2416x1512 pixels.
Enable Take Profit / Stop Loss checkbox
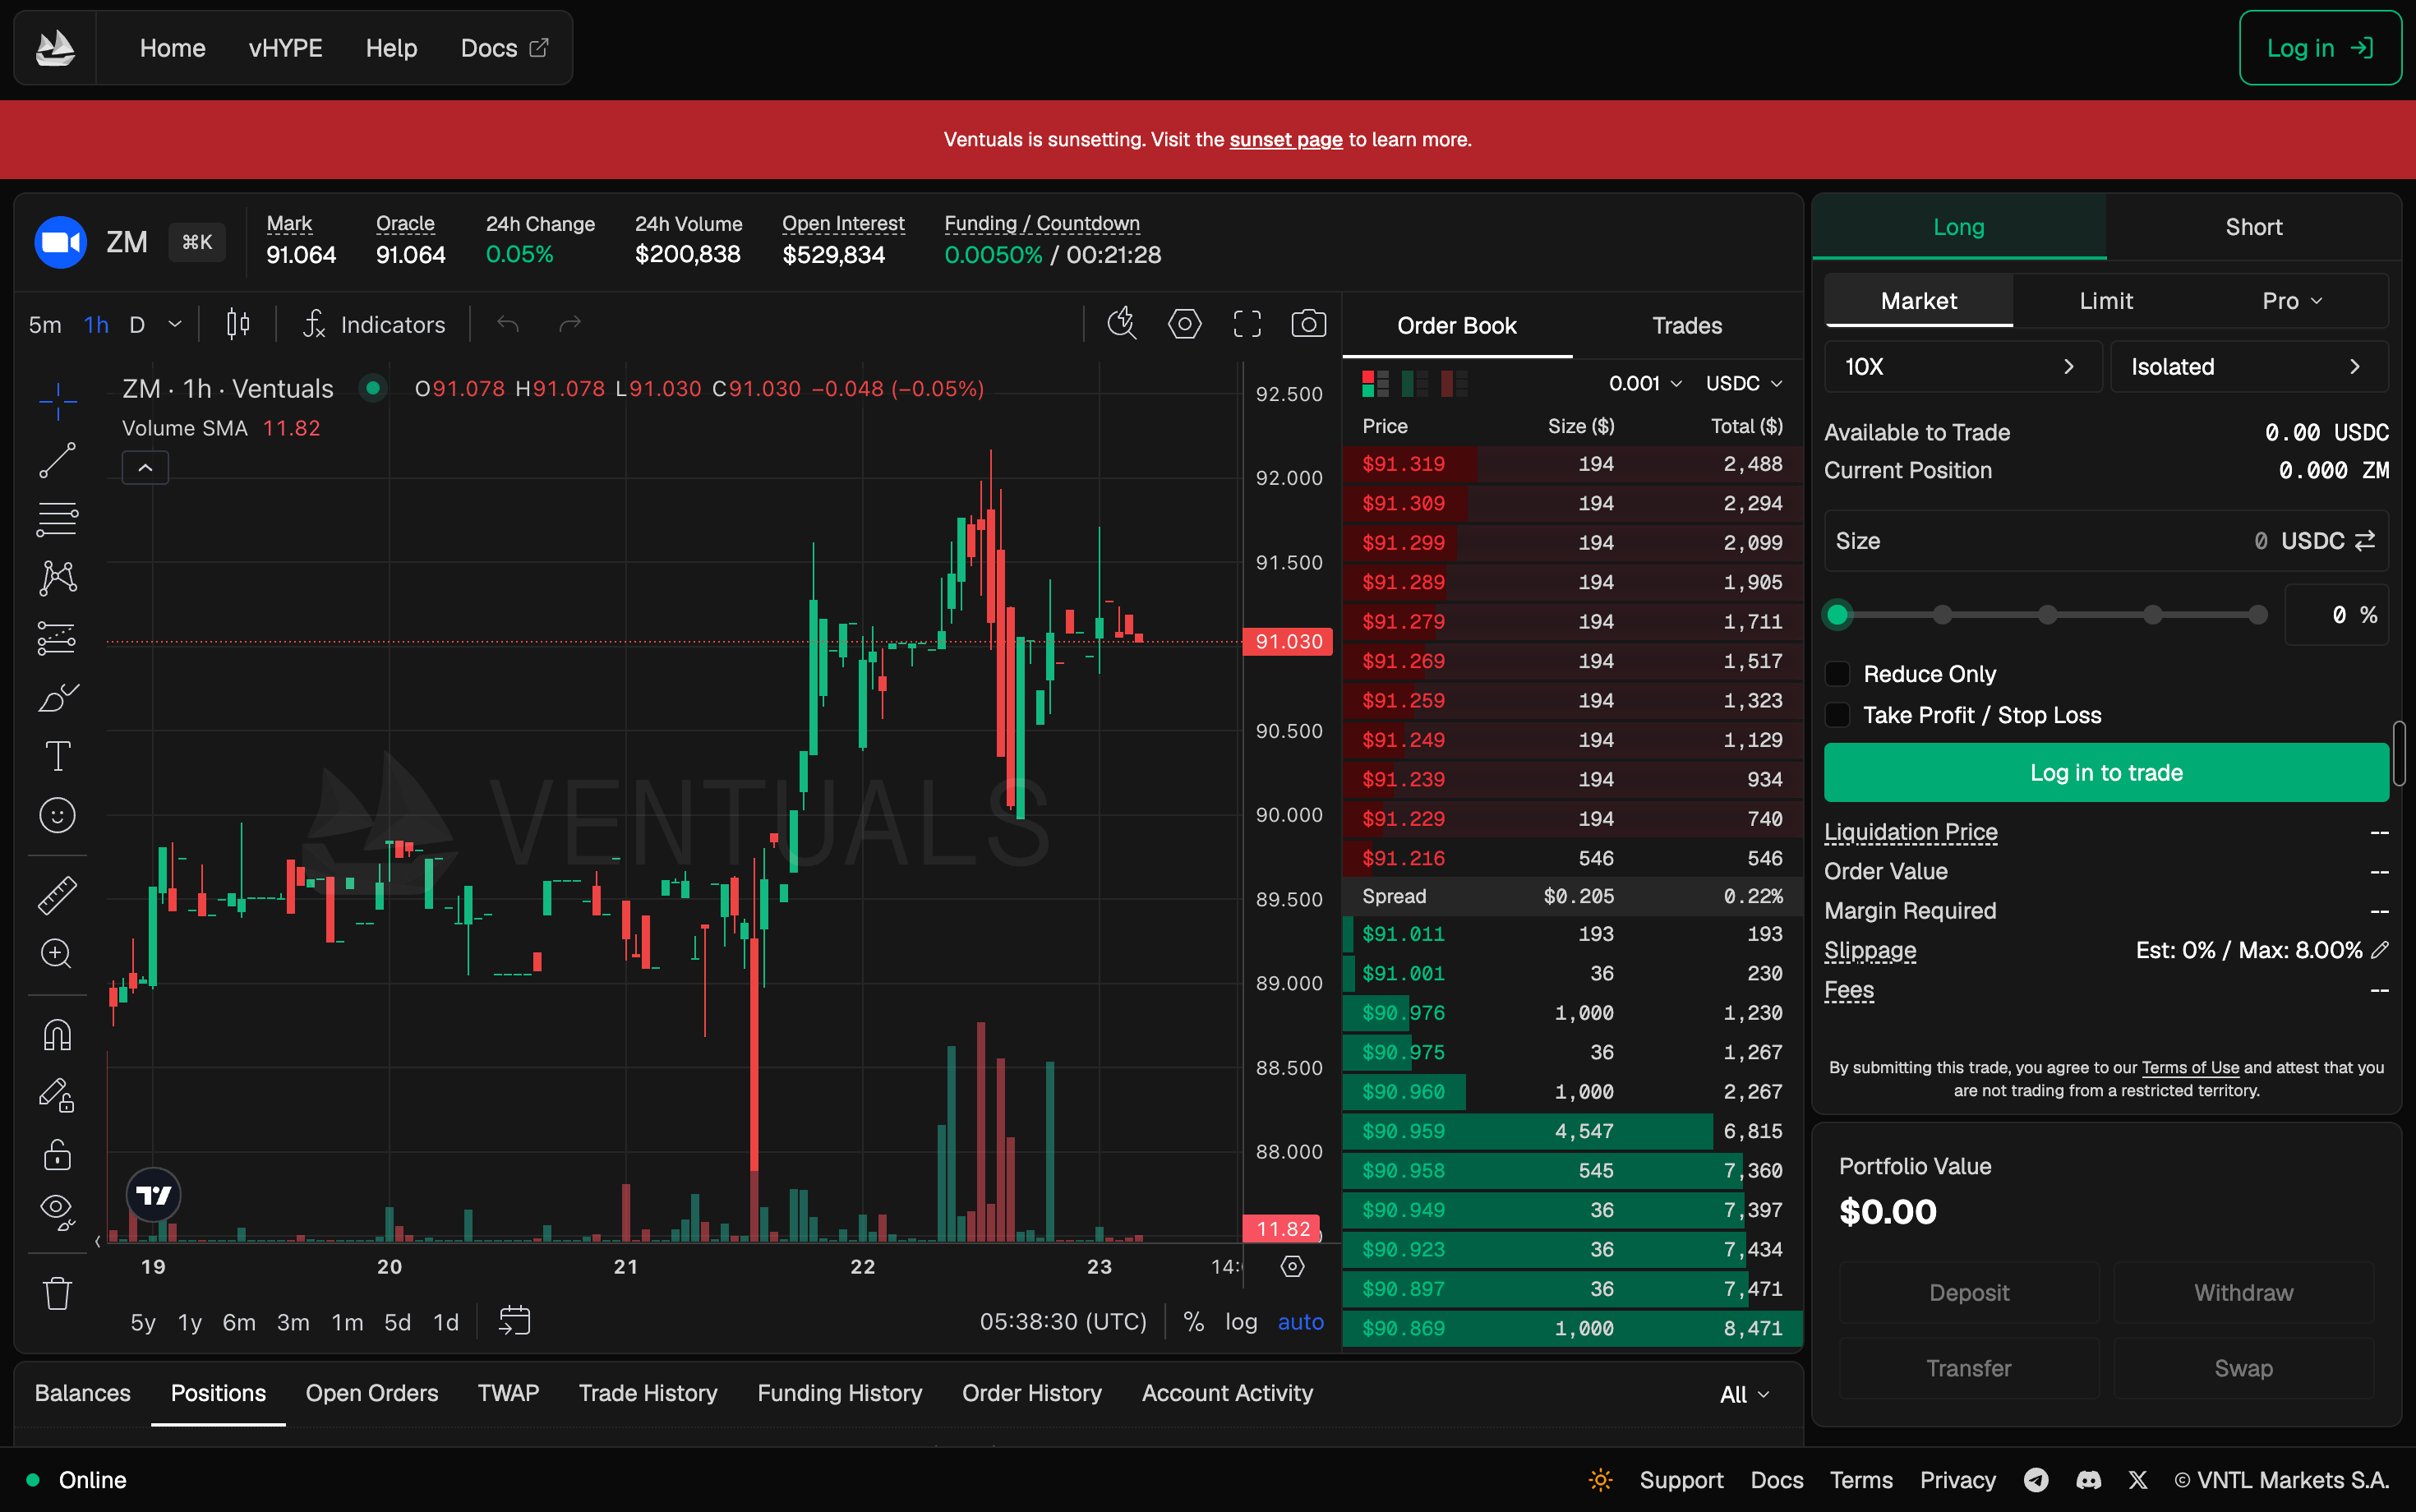tap(1837, 715)
